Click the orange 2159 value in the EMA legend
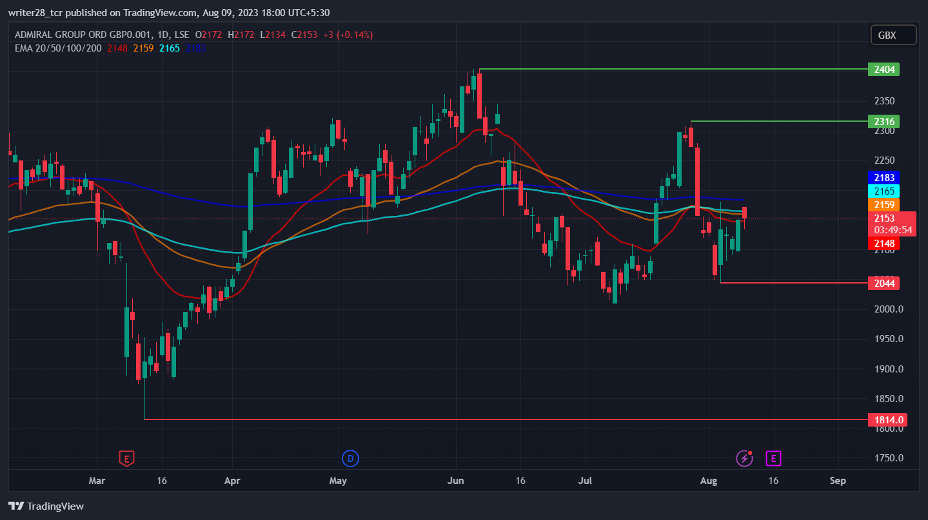 pyautogui.click(x=144, y=48)
